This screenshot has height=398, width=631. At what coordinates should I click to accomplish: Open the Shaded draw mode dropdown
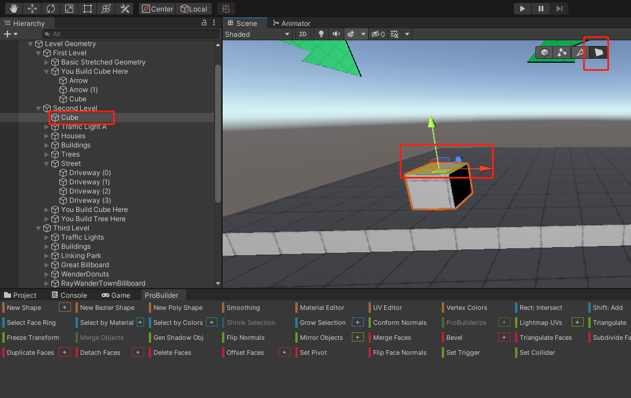point(257,34)
